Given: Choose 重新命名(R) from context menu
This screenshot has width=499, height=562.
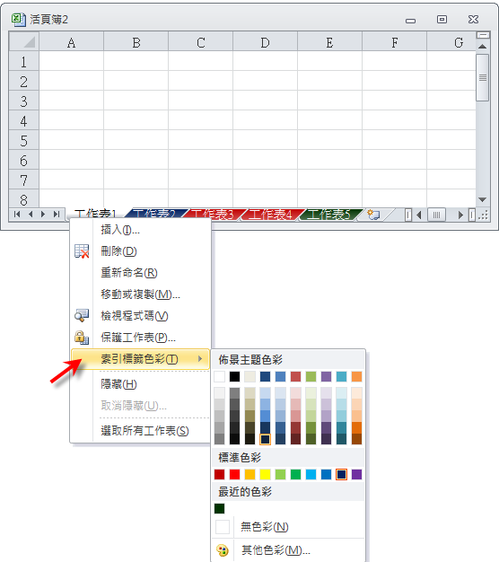Looking at the screenshot, I should click(129, 273).
